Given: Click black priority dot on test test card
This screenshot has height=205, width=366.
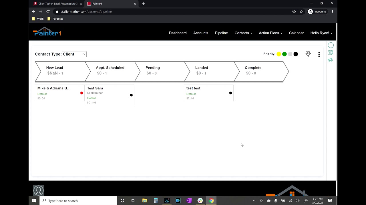Looking at the screenshot, I should [x=230, y=93].
